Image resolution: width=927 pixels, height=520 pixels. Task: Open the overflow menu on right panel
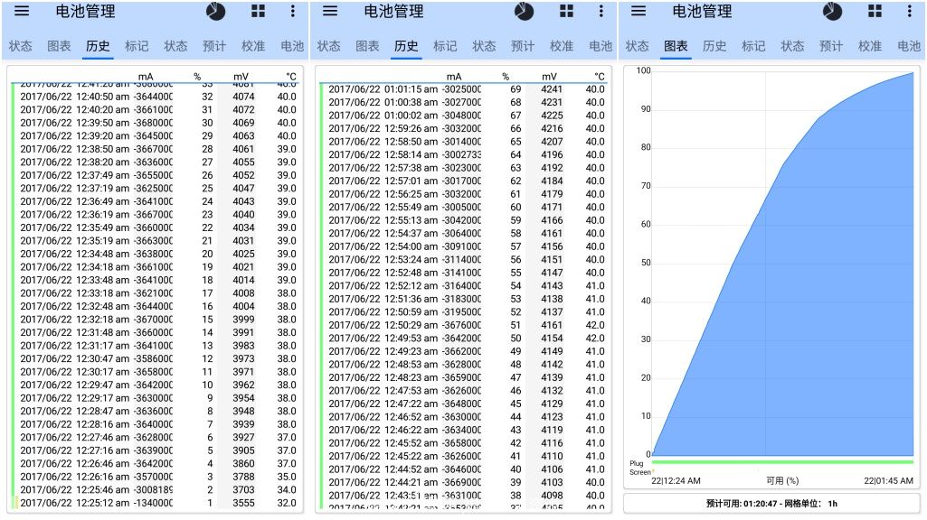click(x=910, y=12)
